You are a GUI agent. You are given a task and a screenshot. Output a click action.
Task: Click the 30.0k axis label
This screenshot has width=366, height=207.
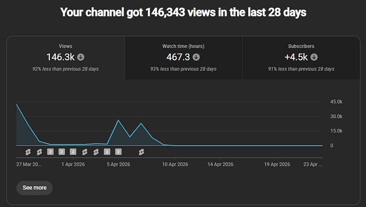tap(336, 116)
